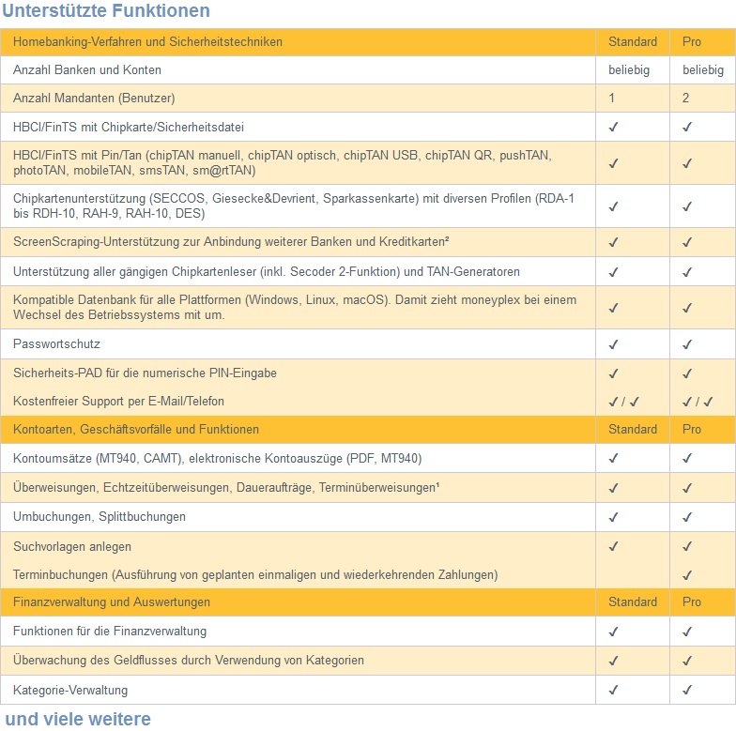Click Standard checkmark for HBCI/FinTS mit Chipkarte/Sicherheitsdatei
Viewport: 736px width, 731px height.
point(613,127)
